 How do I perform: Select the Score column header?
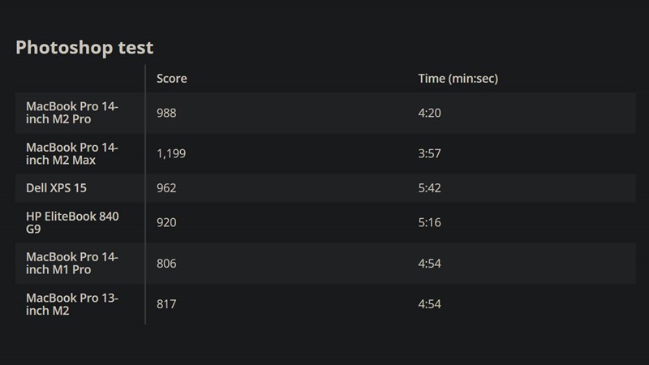(x=171, y=79)
